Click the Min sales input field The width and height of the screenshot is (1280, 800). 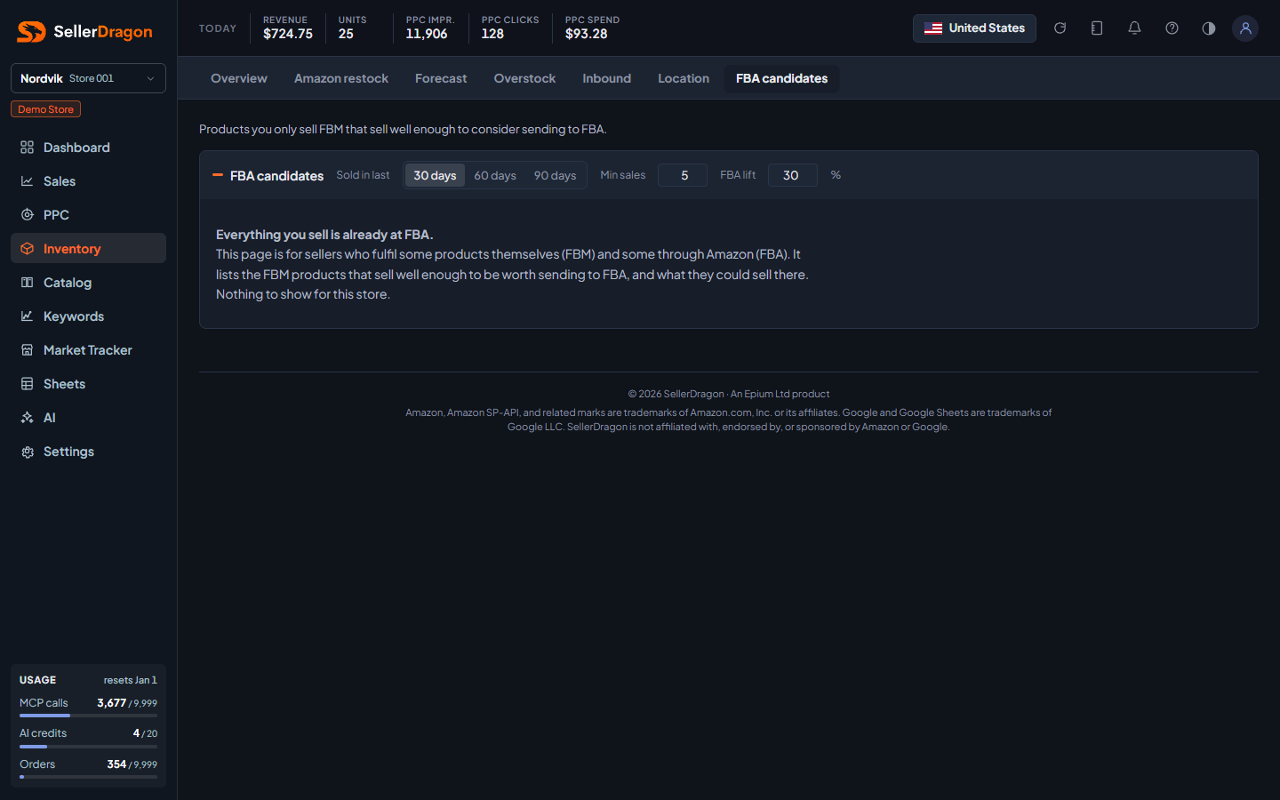683,175
